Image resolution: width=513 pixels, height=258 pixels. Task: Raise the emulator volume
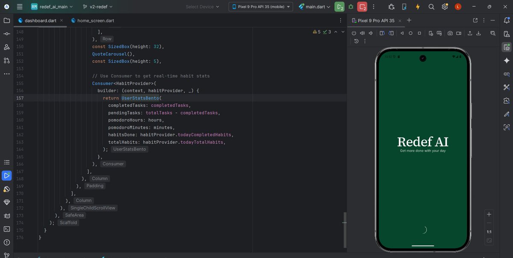click(362, 33)
